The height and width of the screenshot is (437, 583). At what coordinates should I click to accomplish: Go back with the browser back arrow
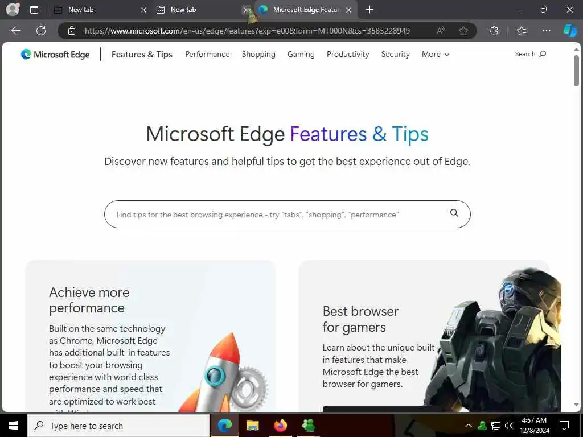[x=15, y=31]
